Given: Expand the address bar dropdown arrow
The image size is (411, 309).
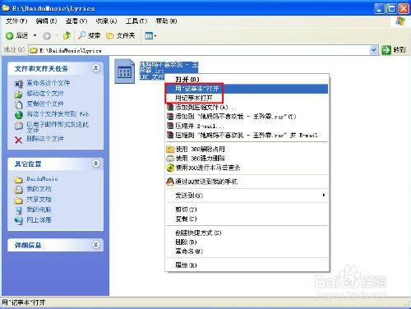Looking at the screenshot, I should pos(373,50).
